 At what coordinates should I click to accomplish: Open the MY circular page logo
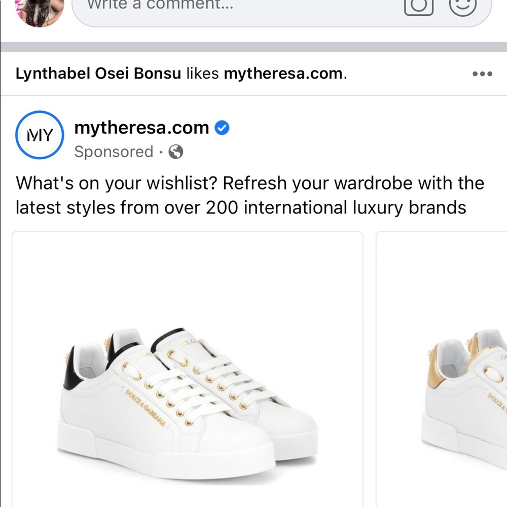click(39, 135)
